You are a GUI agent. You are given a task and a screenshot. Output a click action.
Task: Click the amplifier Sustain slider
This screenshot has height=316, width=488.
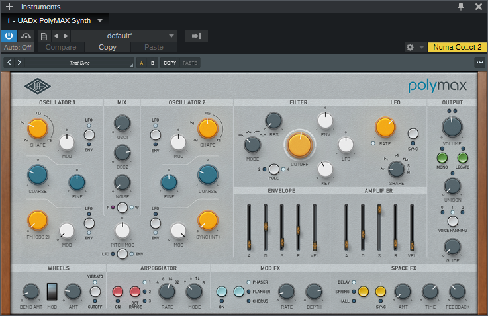point(379,210)
